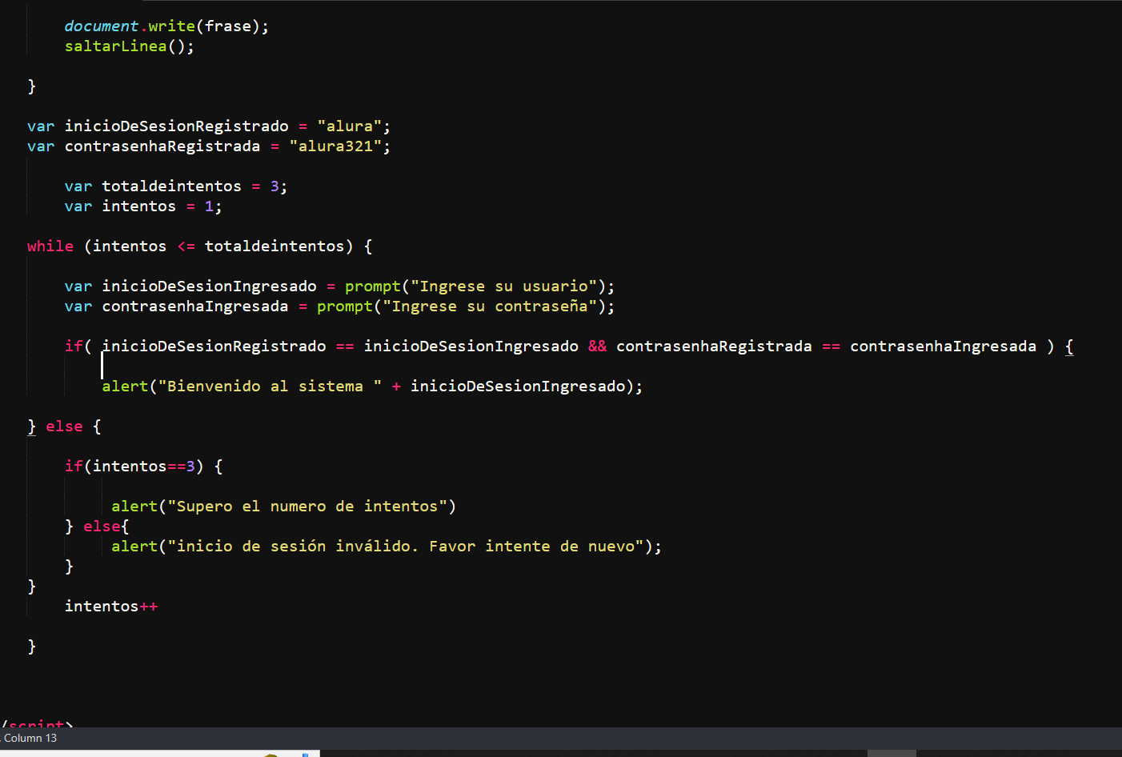This screenshot has height=757, width=1122.
Task: Click the underlined opening brace ending the if line
Action: (1069, 346)
